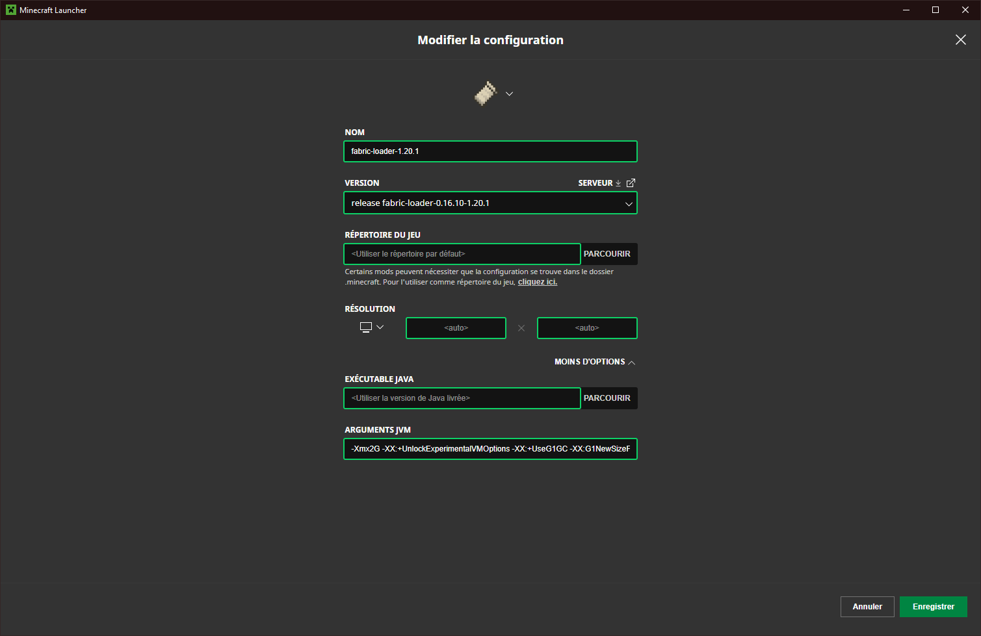Browse for game directory with PARCOURIR

(x=607, y=254)
